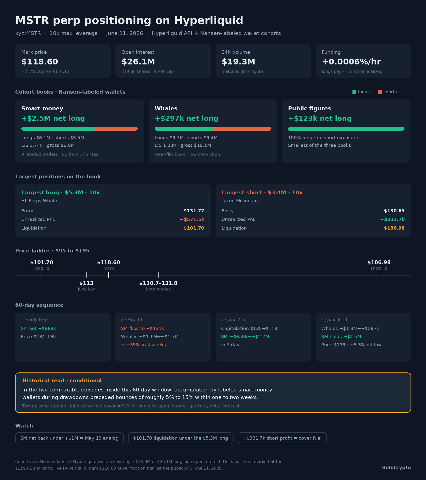
Task: Click 'Whales +$1.3M→+$297k' text
Action: (350, 329)
